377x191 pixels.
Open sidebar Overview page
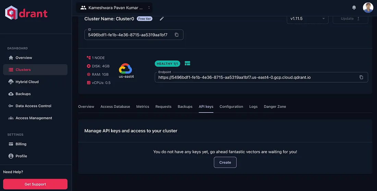pos(35,58)
